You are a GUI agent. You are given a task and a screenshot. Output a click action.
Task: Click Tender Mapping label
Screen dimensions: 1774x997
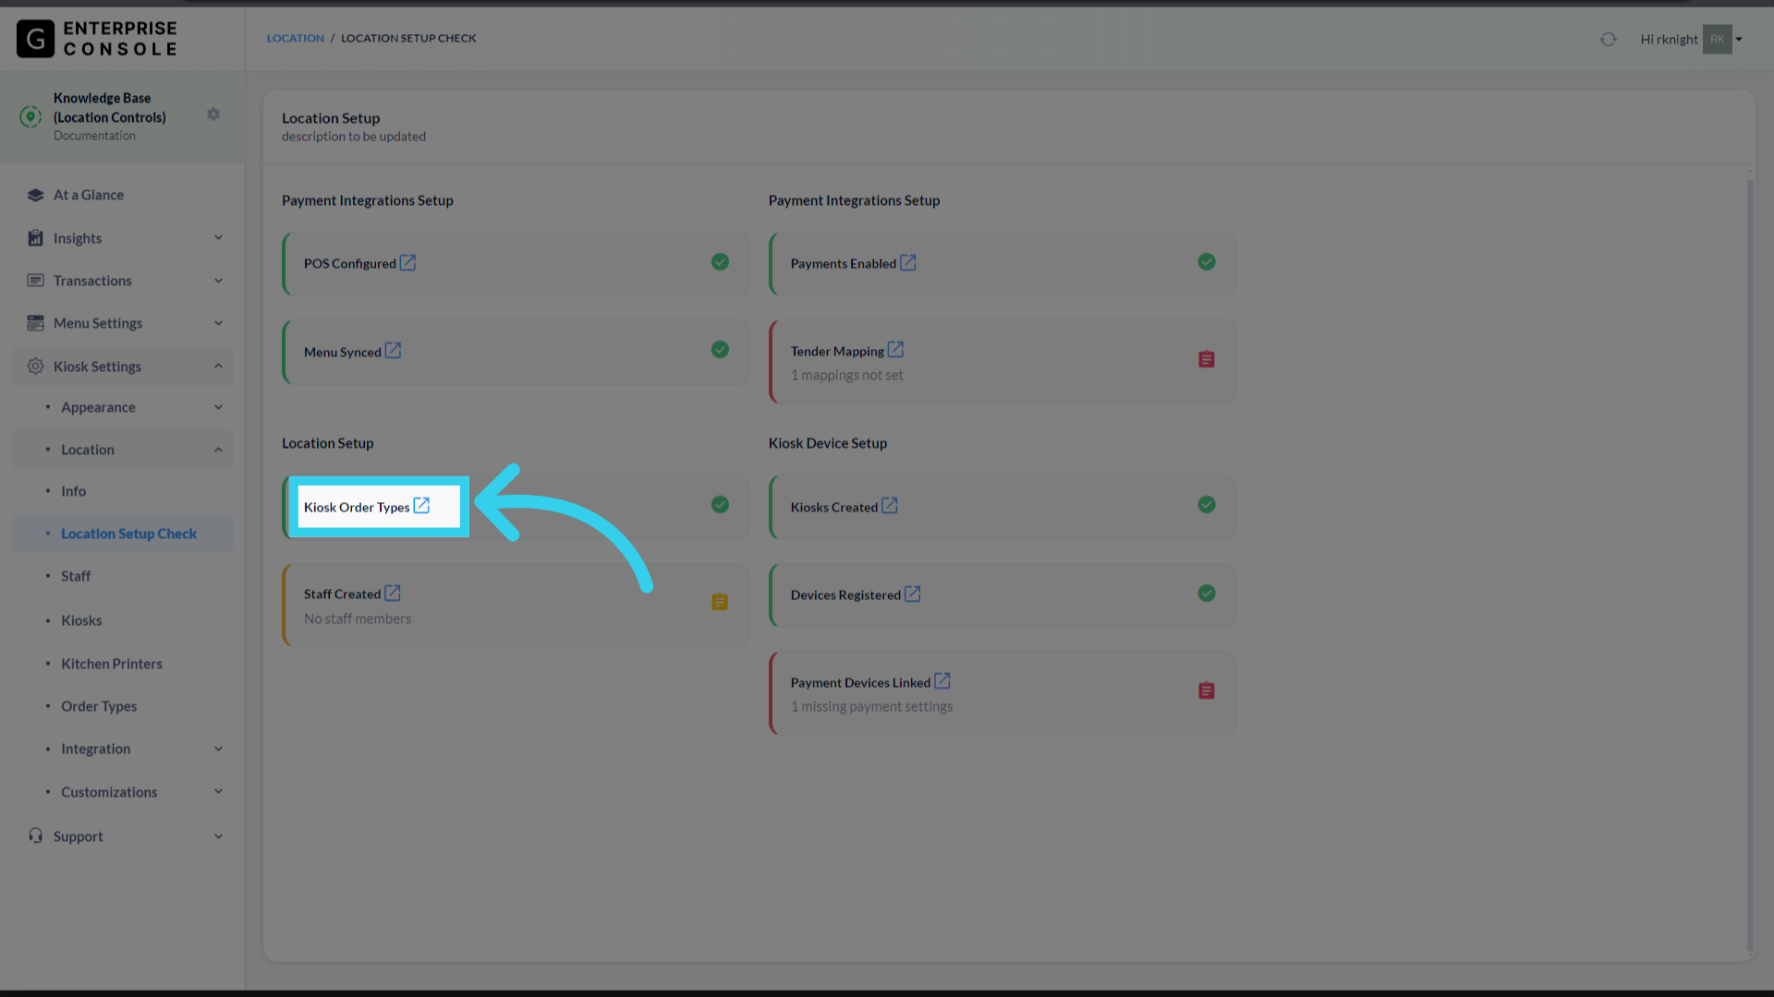pyautogui.click(x=837, y=352)
